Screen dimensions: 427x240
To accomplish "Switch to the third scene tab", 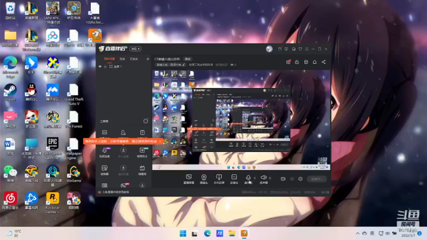I will 134,59.
